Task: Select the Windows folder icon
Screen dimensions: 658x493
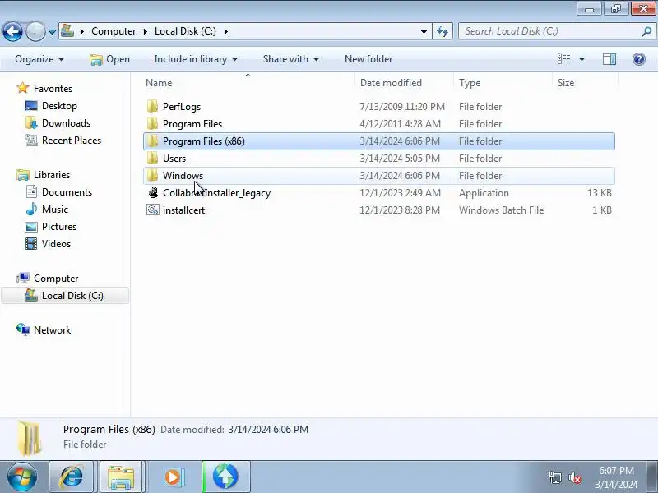Action: click(x=153, y=175)
